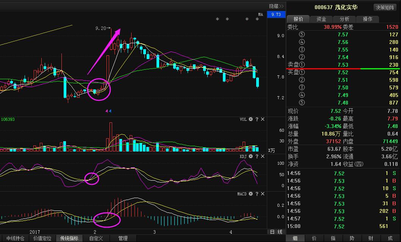Click the VOL value 106393 label
The height and width of the screenshot is (242, 401).
8,119
